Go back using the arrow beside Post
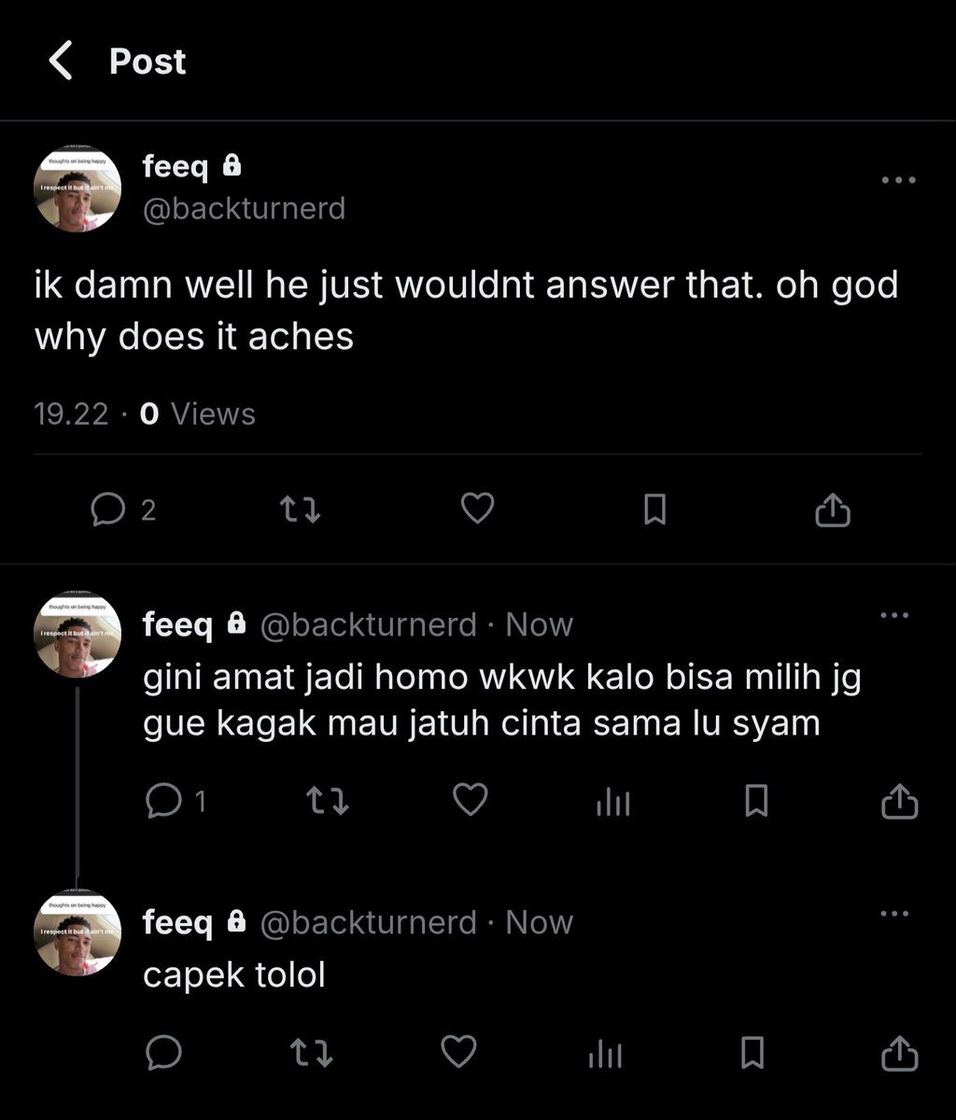Viewport: 956px width, 1120px height. 61,62
